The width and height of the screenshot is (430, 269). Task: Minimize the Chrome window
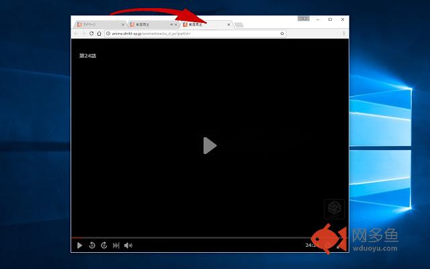pyautogui.click(x=318, y=20)
